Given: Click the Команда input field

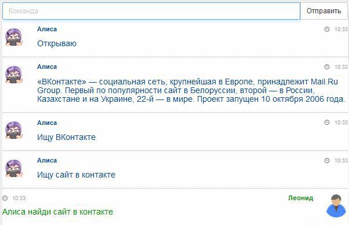Looking at the screenshot, I should tap(151, 11).
